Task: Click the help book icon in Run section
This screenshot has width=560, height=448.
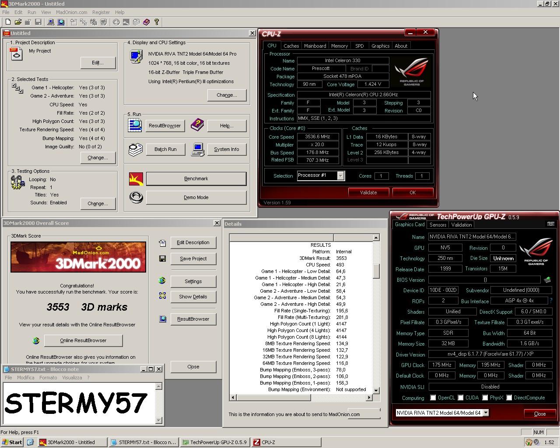Action: coord(197,125)
